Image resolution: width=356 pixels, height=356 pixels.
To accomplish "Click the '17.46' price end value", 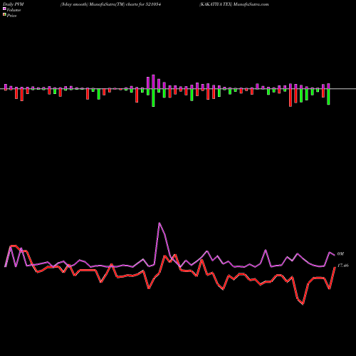I will pyautogui.click(x=343, y=266).
